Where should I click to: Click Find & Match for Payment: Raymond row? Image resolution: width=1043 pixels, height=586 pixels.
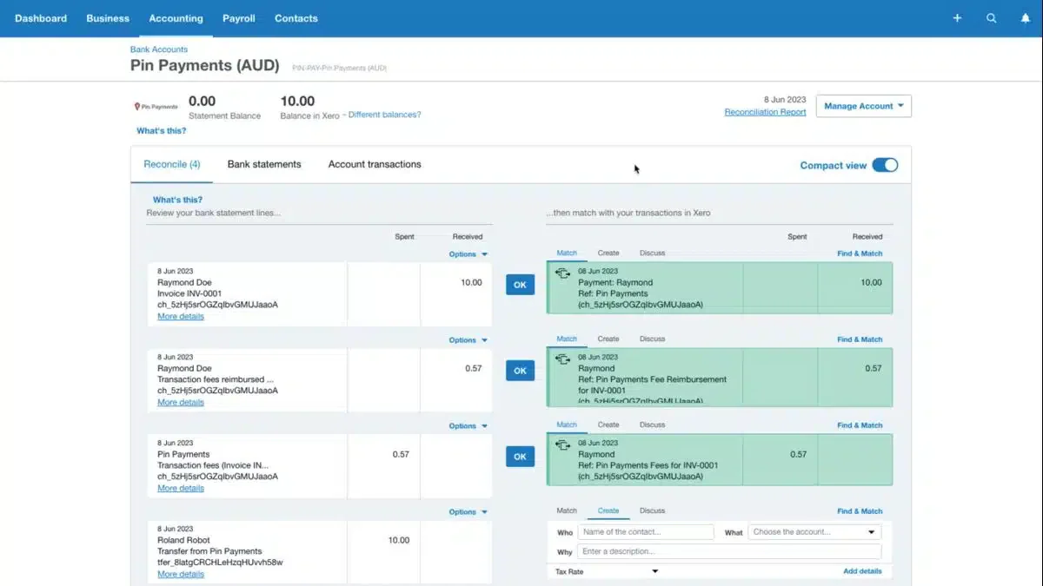coord(860,253)
